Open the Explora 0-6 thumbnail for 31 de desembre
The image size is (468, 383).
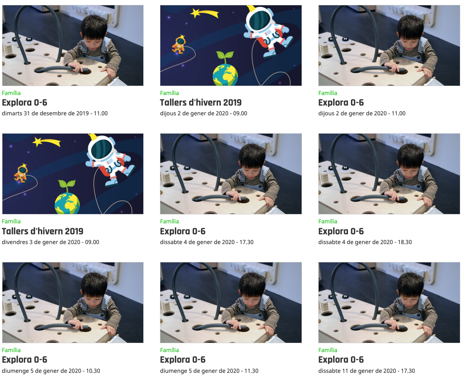pyautogui.click(x=73, y=45)
